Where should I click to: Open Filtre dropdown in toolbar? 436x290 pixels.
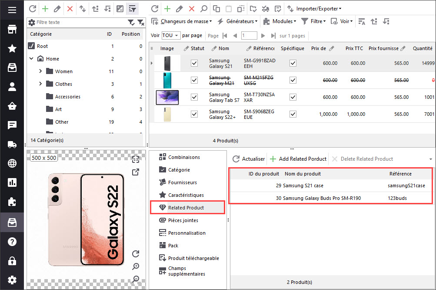click(313, 21)
